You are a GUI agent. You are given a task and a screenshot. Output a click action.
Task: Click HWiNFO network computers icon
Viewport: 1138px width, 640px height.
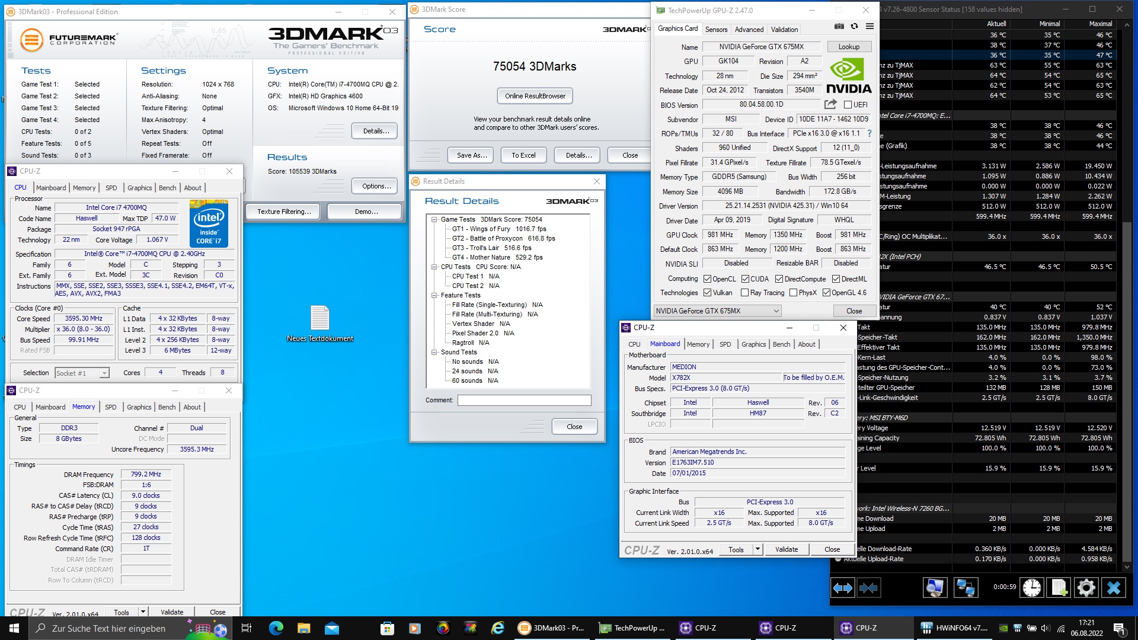click(966, 588)
